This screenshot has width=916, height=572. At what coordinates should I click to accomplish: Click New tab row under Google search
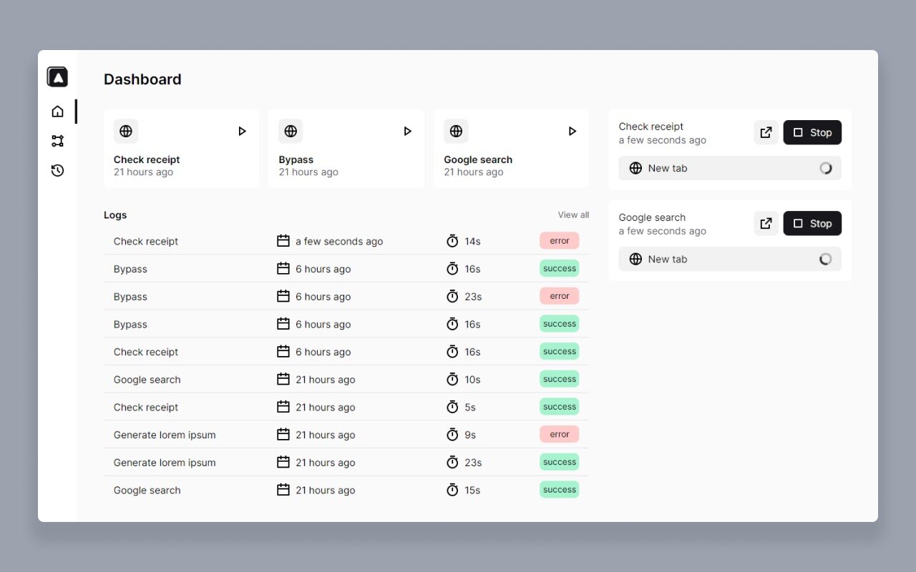[730, 259]
